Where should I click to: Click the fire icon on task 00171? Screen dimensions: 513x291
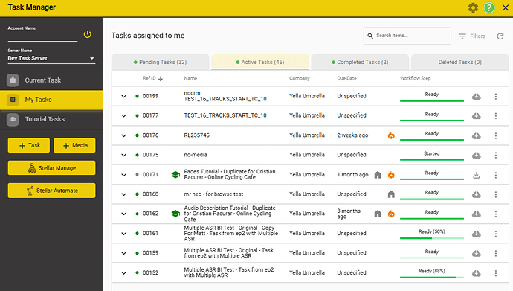tap(391, 175)
